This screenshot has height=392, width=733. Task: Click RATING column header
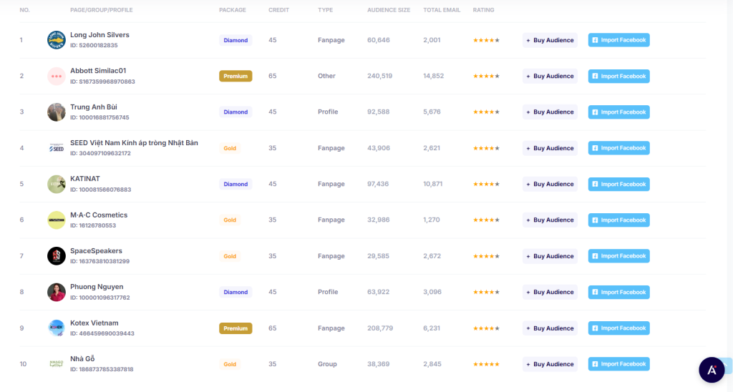pyautogui.click(x=483, y=10)
